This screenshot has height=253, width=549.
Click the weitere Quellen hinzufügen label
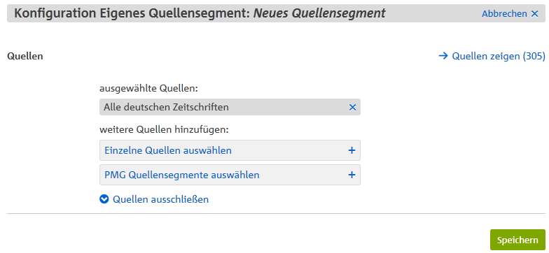[164, 130]
